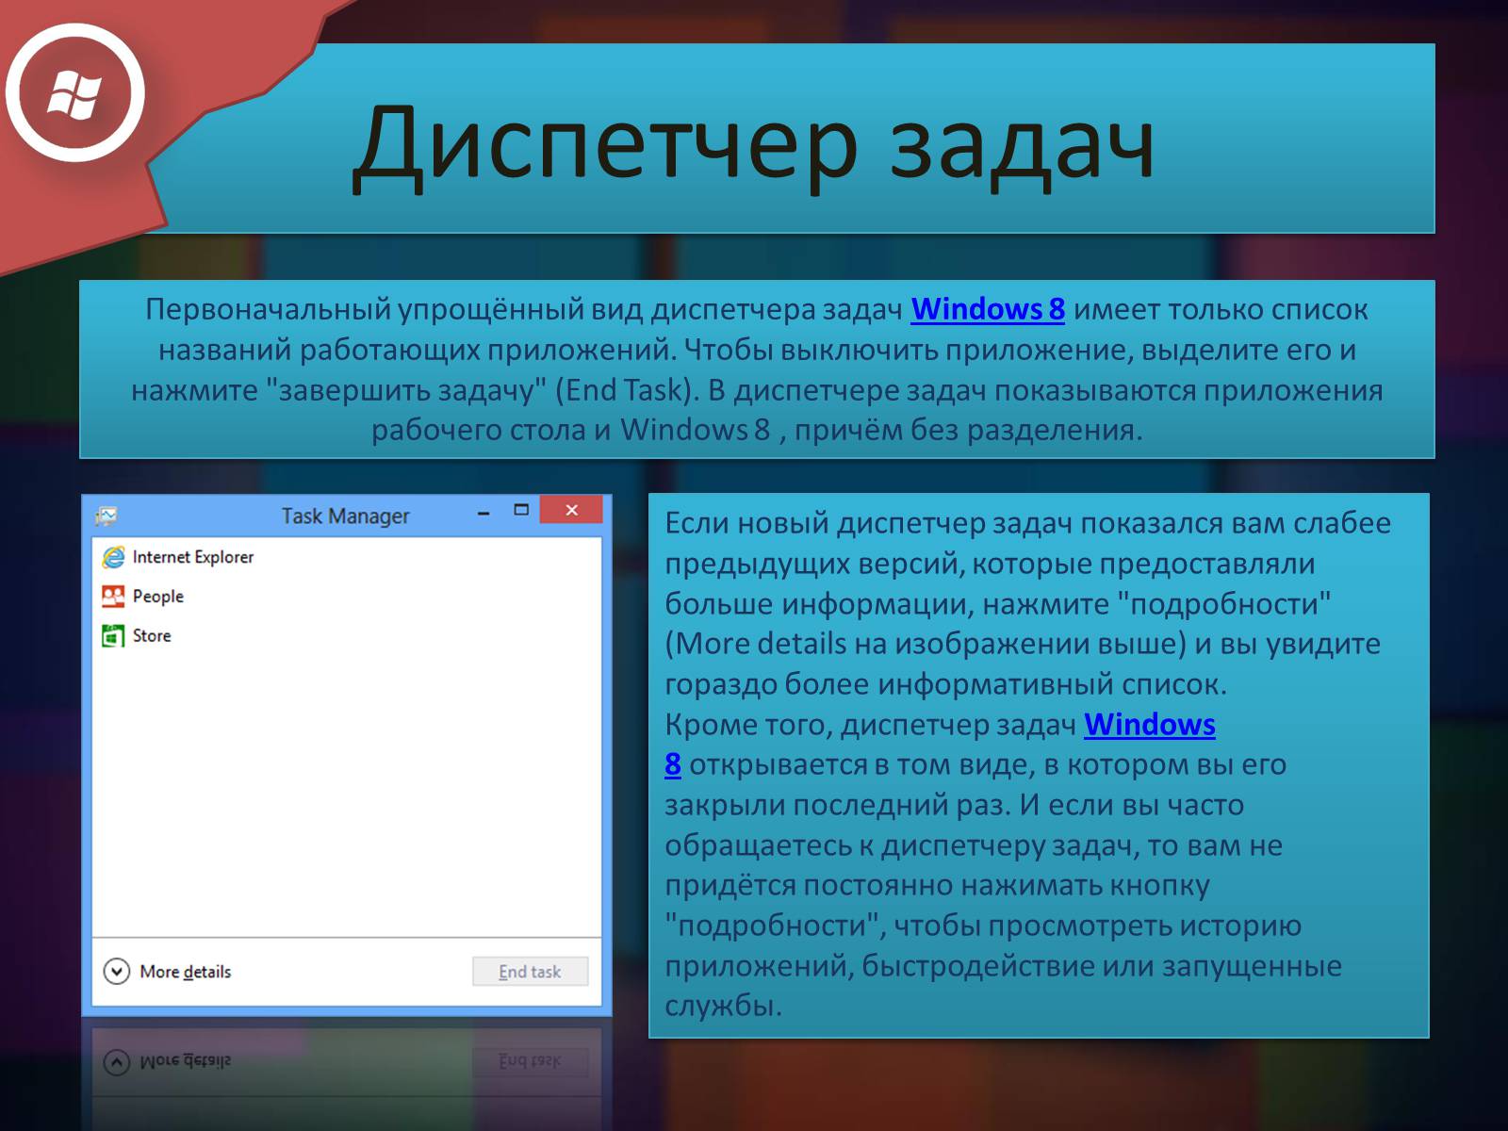Close the Task Manager window
The image size is (1508, 1131).
pyautogui.click(x=571, y=510)
